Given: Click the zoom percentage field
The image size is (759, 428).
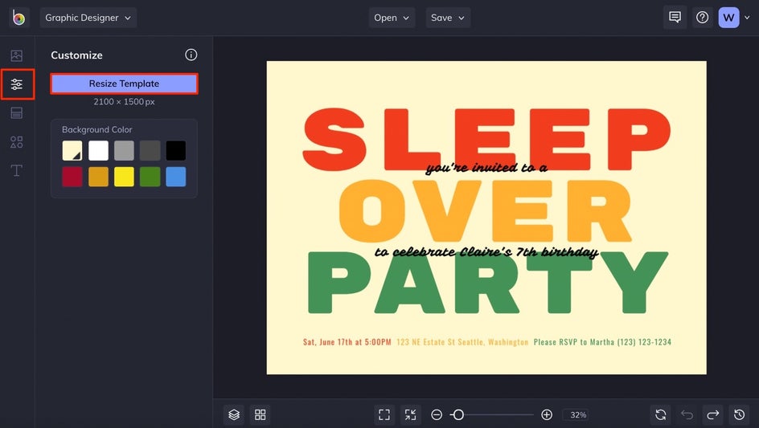Looking at the screenshot, I should (578, 415).
